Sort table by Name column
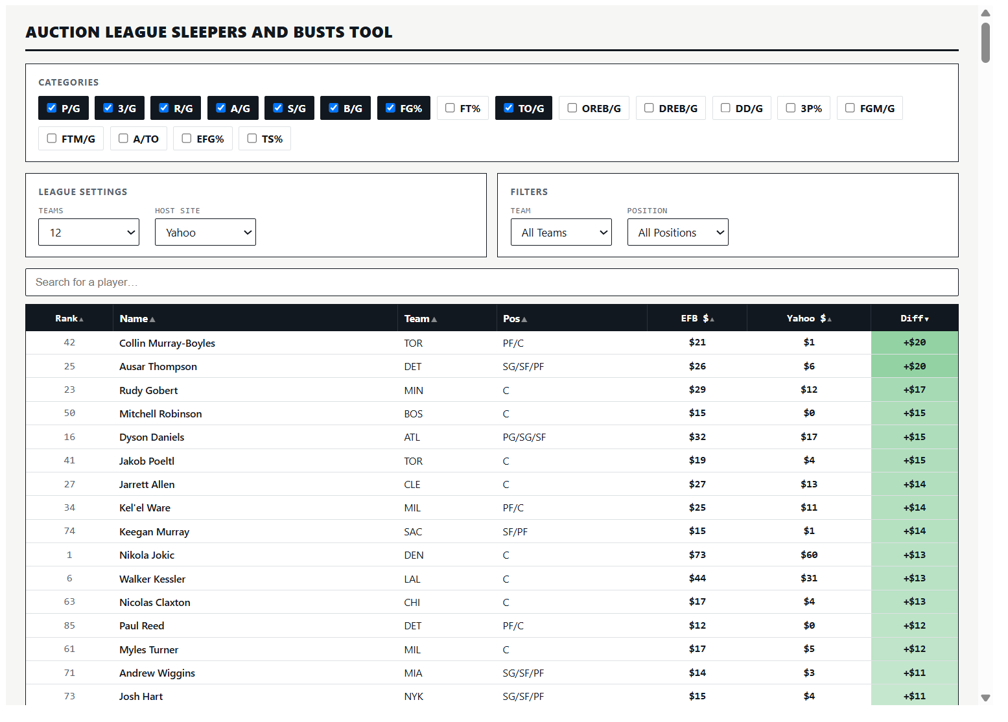The image size is (1008, 722). click(x=255, y=318)
